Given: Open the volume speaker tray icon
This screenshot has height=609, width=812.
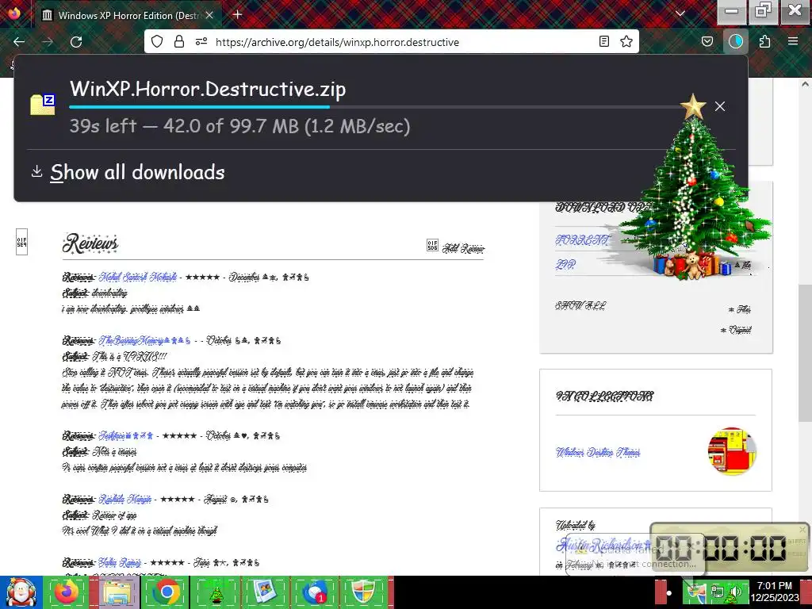Looking at the screenshot, I should [x=734, y=592].
